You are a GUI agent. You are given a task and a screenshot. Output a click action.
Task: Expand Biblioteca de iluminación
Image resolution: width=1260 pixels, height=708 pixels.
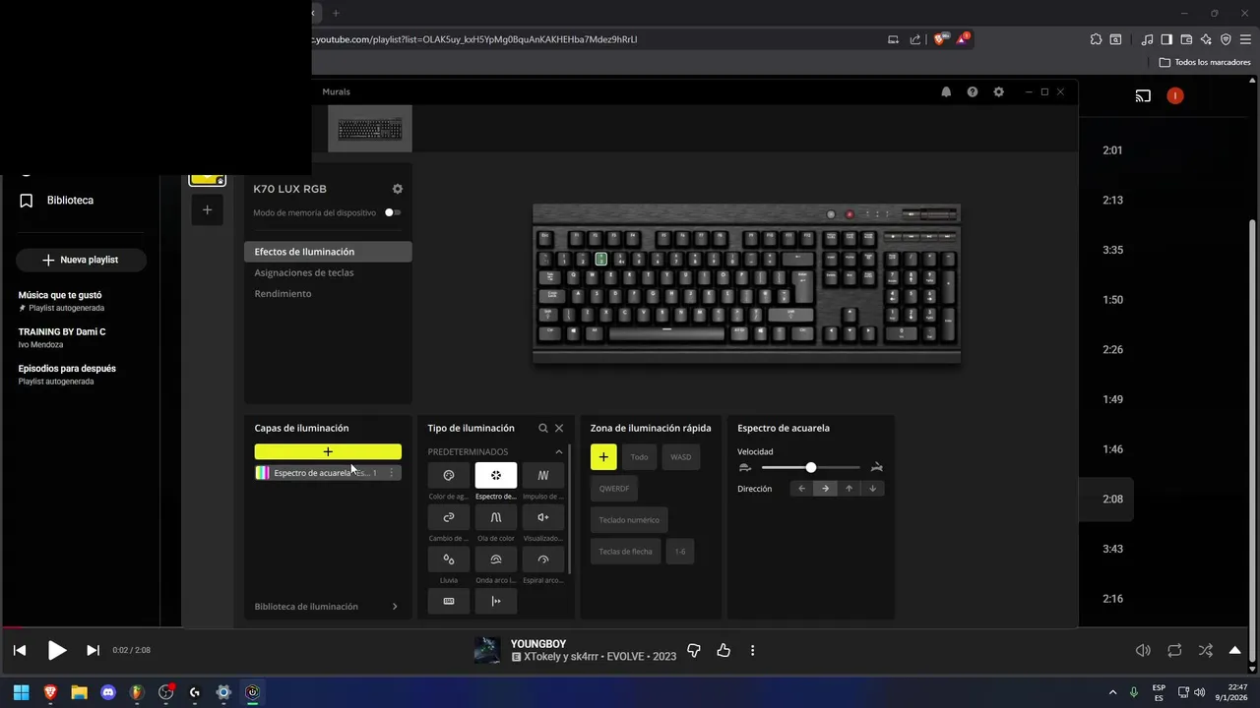click(326, 607)
